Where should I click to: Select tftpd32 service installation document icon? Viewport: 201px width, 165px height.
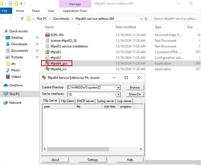click(x=47, y=46)
